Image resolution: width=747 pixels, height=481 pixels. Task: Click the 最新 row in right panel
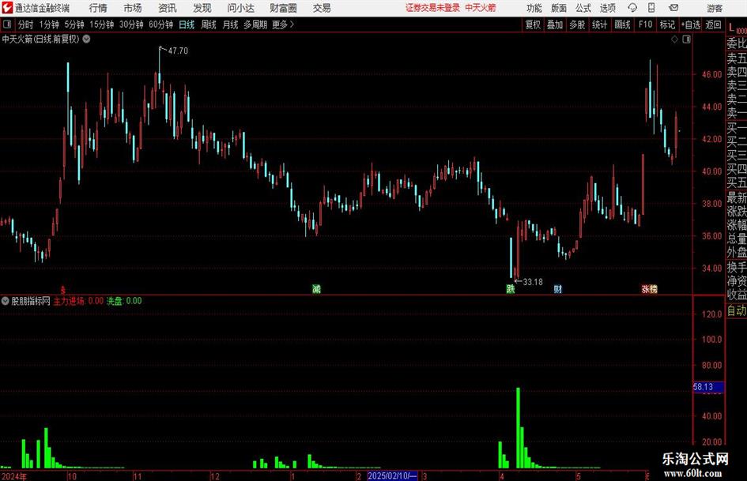[737, 197]
